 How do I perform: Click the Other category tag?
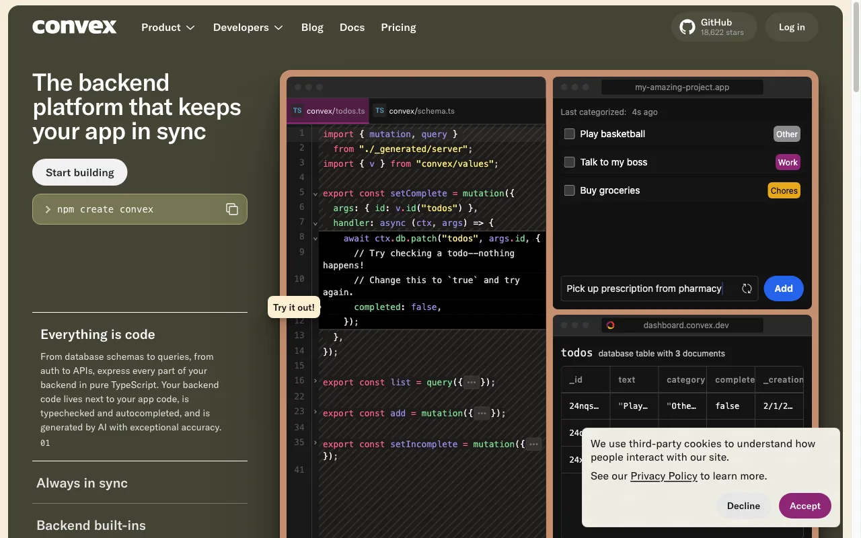787,134
